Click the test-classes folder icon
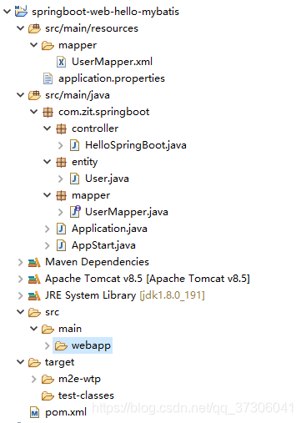The height and width of the screenshot is (423, 301). coord(48,395)
